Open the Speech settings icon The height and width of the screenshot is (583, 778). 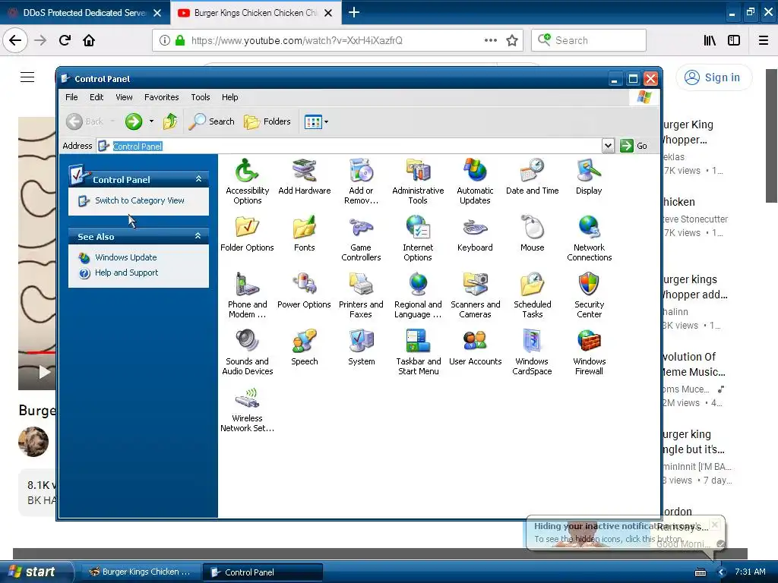304,348
